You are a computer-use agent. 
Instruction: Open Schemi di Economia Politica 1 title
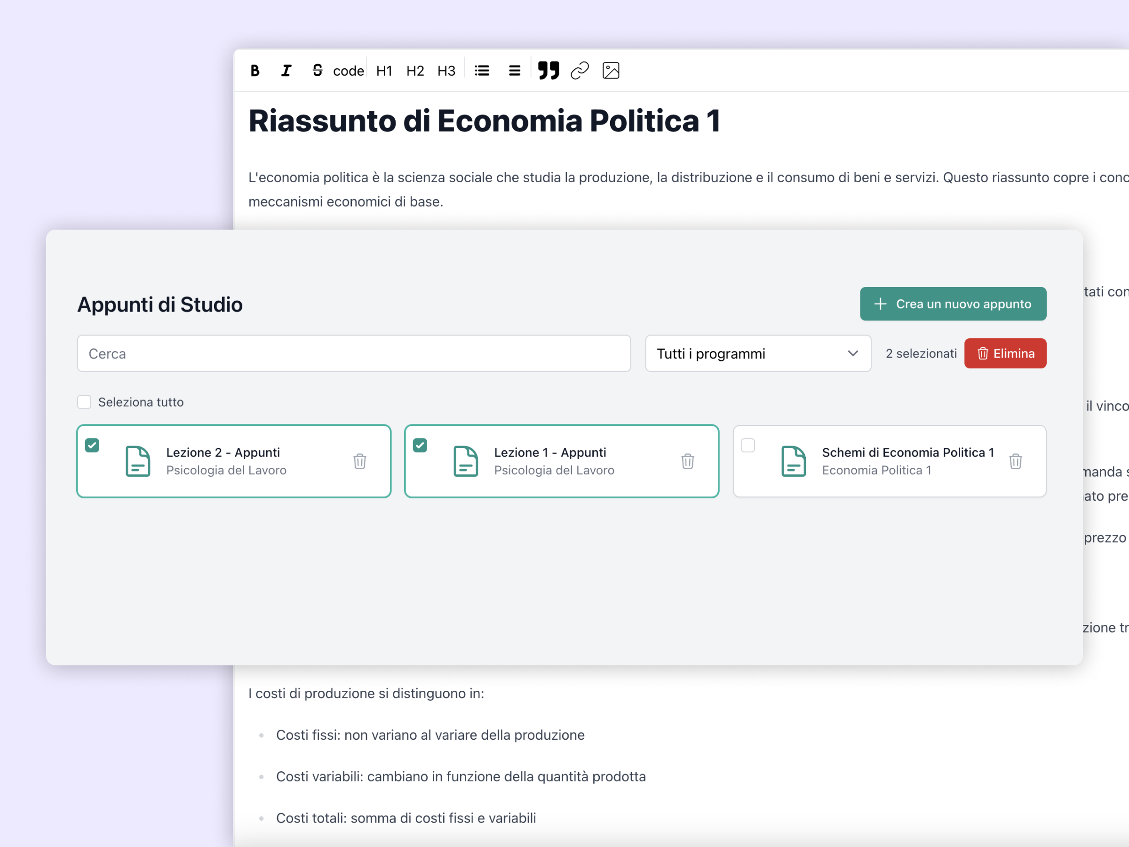pos(908,452)
